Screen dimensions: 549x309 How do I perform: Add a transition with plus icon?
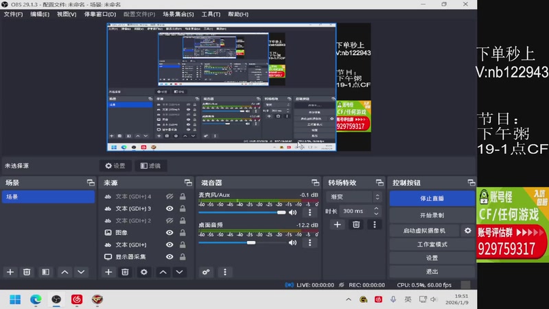(x=337, y=225)
